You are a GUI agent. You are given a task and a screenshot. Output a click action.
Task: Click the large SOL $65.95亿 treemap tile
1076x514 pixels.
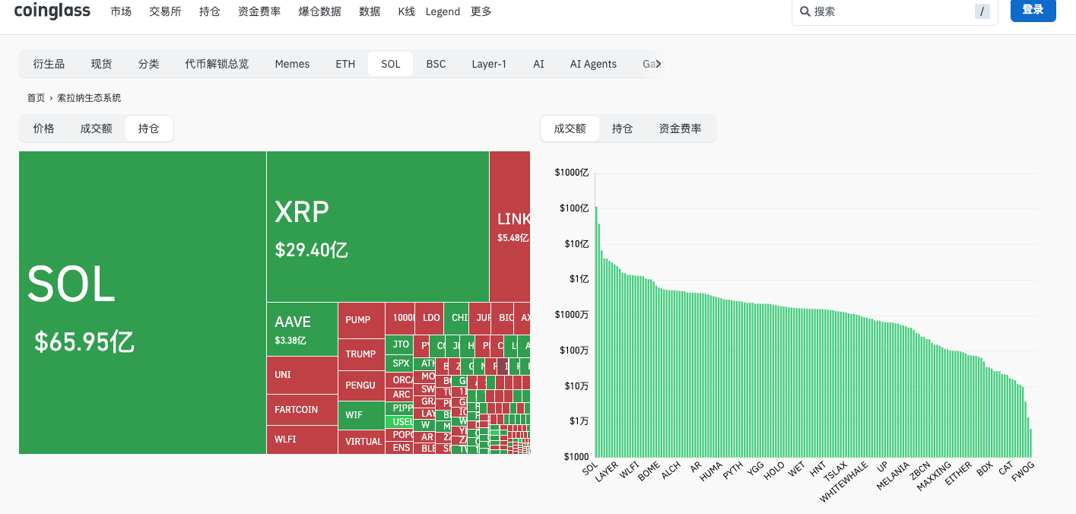[x=142, y=303]
